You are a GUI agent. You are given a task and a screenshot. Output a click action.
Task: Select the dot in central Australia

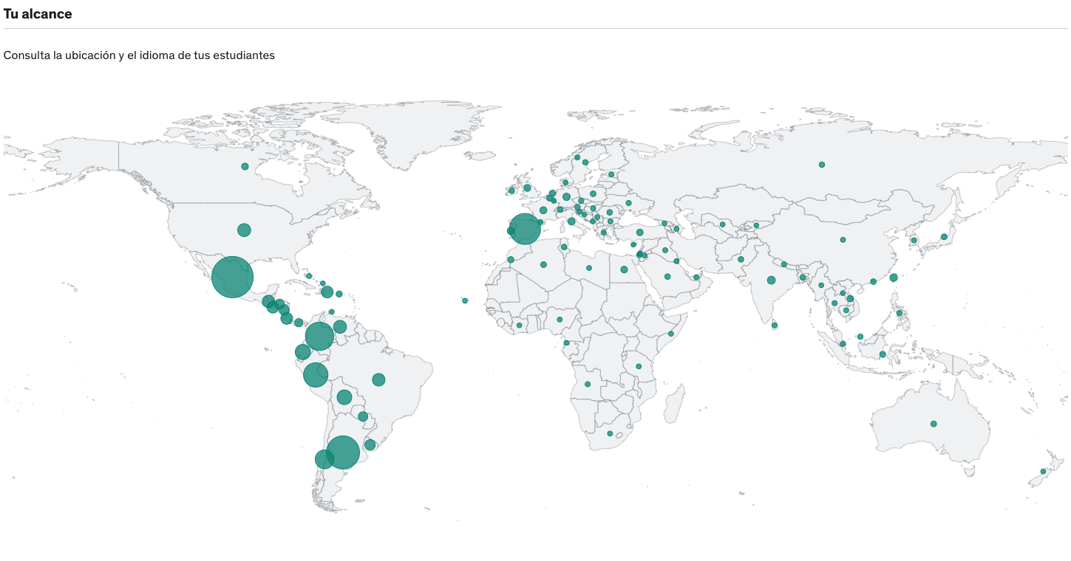pyautogui.click(x=934, y=424)
